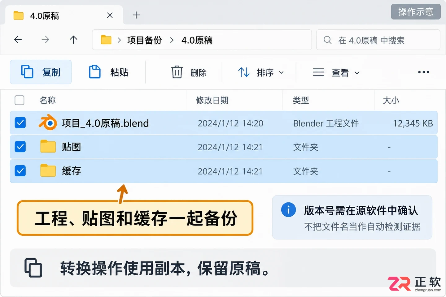The image size is (446, 297).
Task: Uncheck the 项目_4.0原稿.blend checkbox
Action: [x=20, y=123]
